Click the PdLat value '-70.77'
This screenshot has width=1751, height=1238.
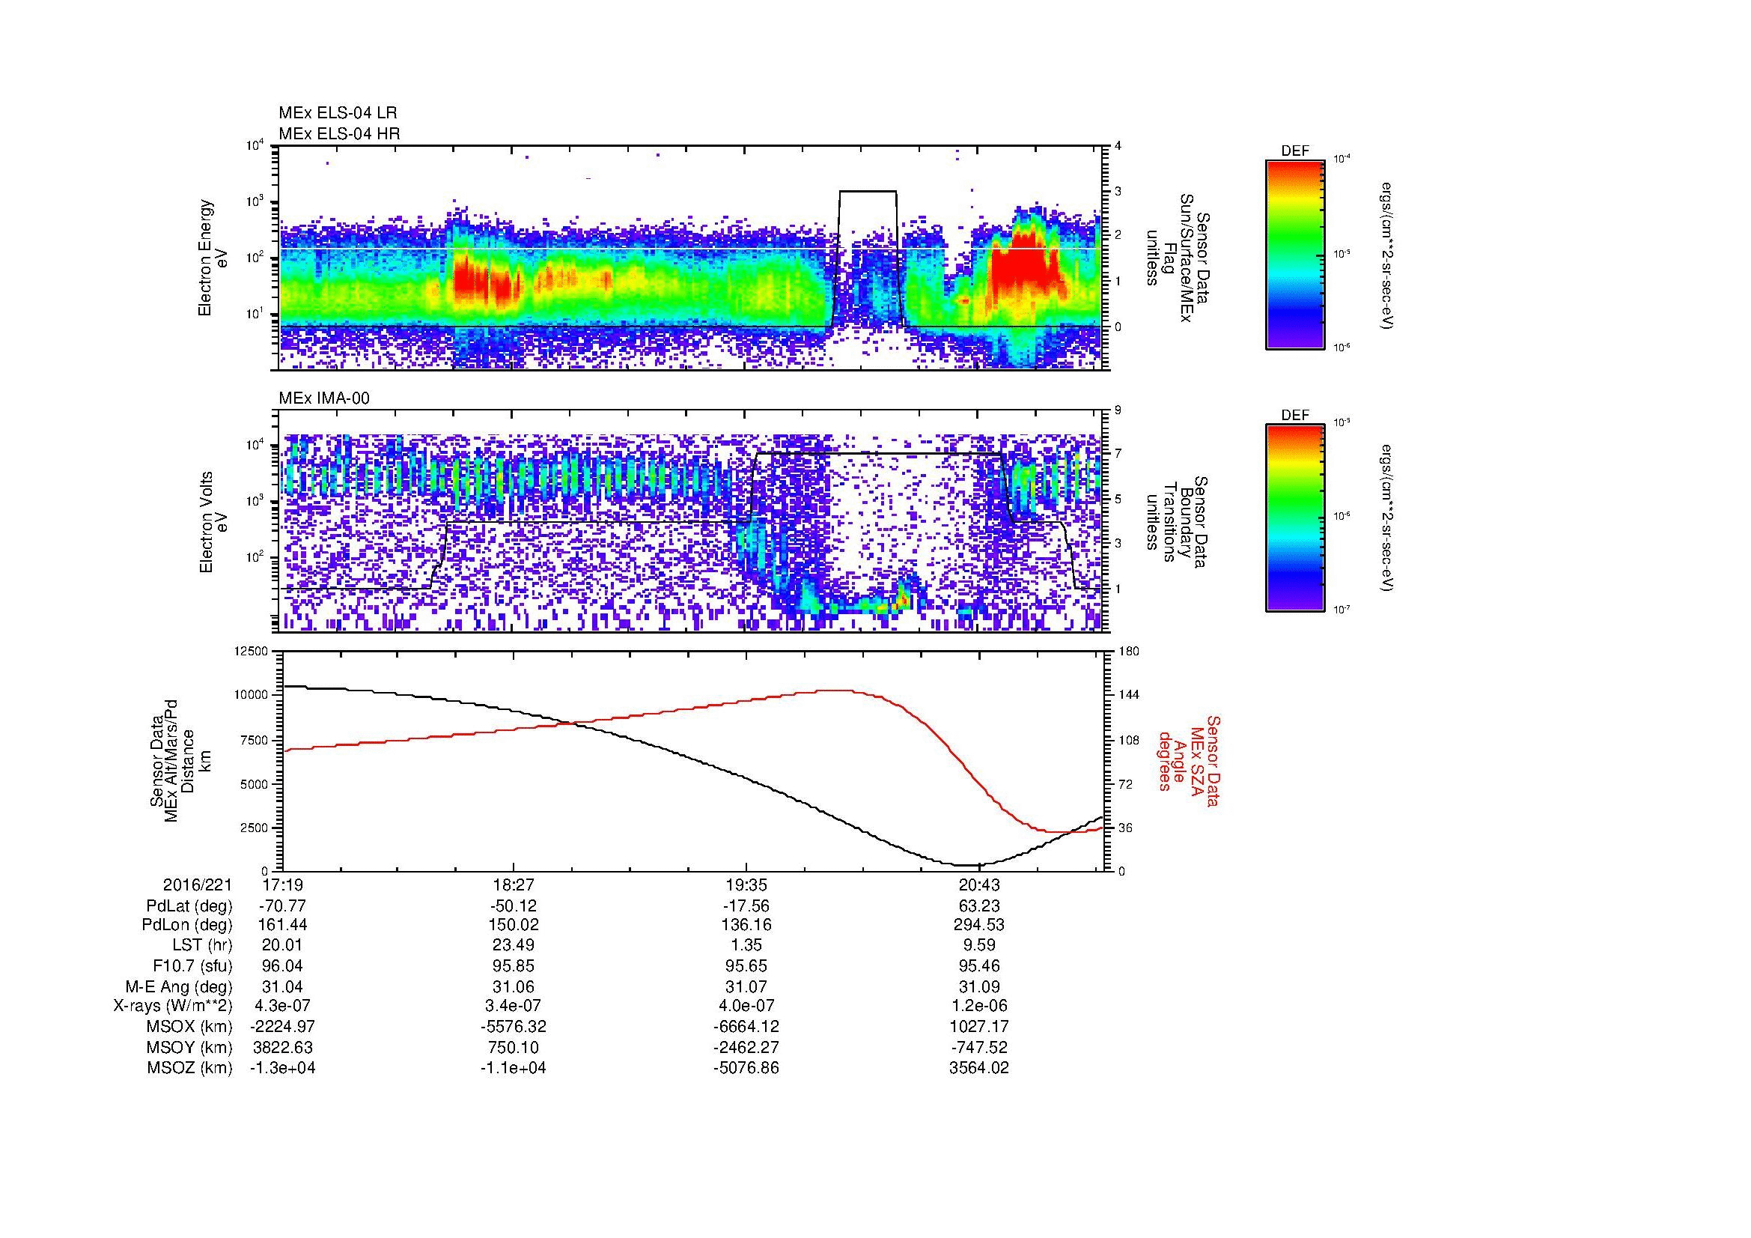[282, 906]
